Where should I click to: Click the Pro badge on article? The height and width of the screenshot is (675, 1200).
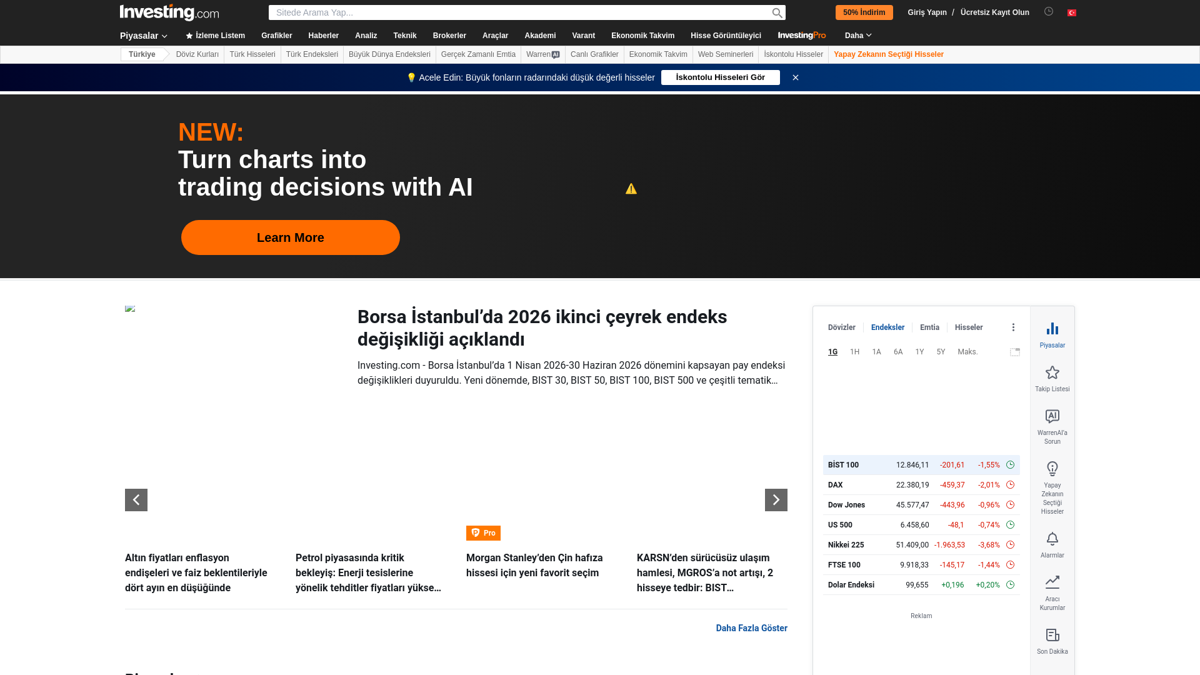[483, 533]
